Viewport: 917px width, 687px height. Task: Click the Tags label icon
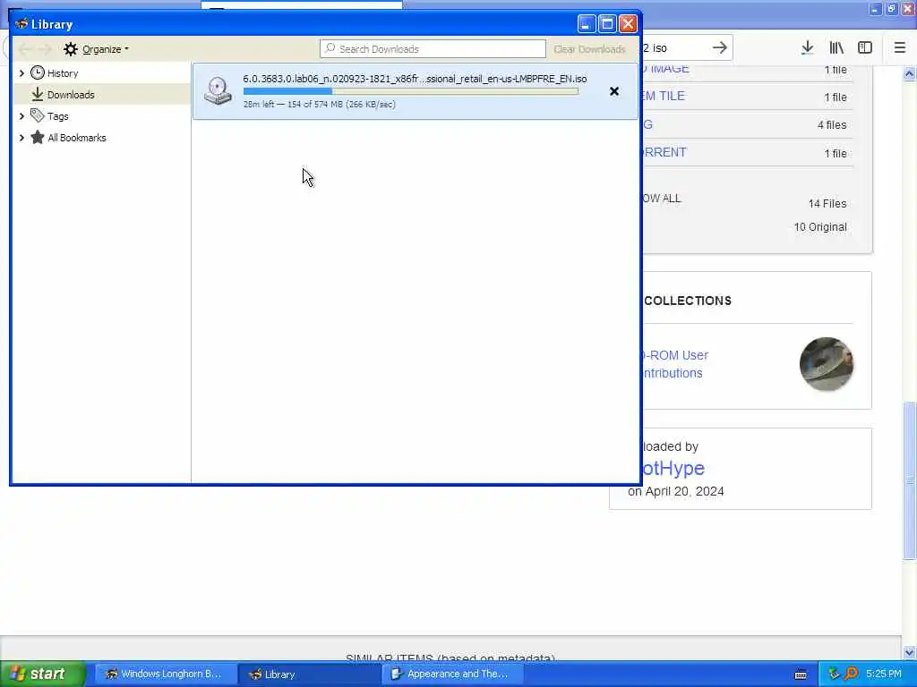tap(38, 115)
